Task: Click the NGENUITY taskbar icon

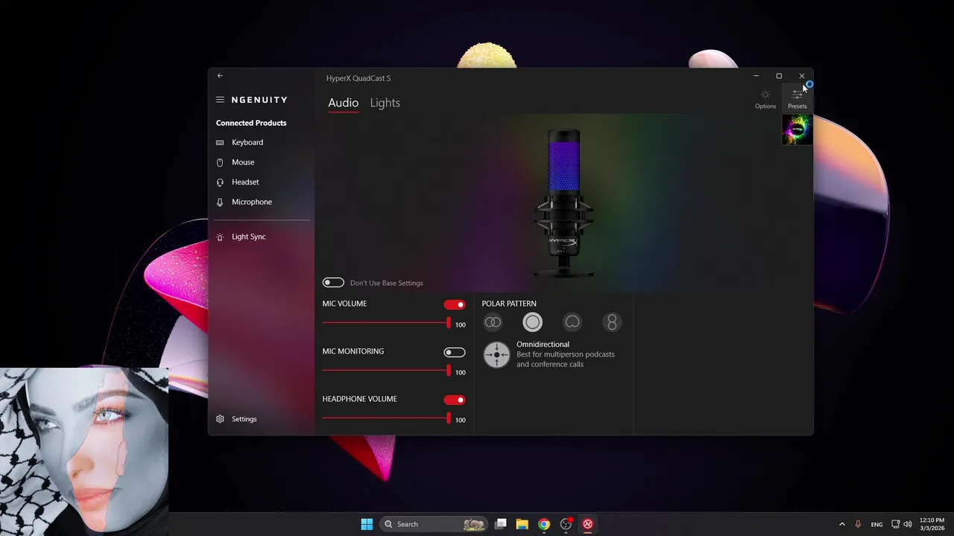Action: 587,524
